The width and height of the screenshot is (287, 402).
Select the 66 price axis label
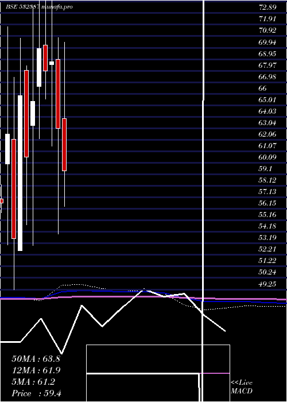pyautogui.click(x=263, y=88)
